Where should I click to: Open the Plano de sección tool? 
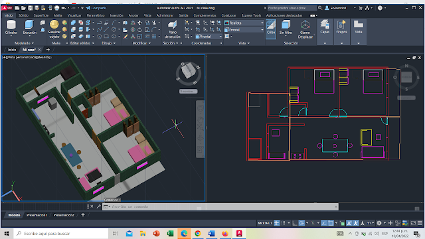pos(172,30)
